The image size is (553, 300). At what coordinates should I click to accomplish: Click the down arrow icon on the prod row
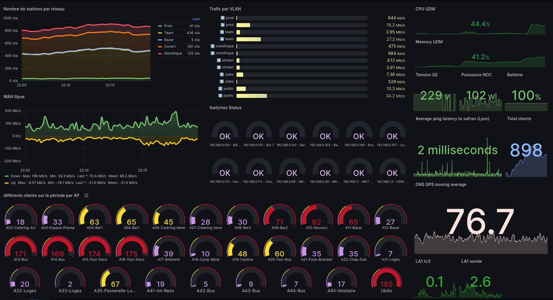pos(223,25)
